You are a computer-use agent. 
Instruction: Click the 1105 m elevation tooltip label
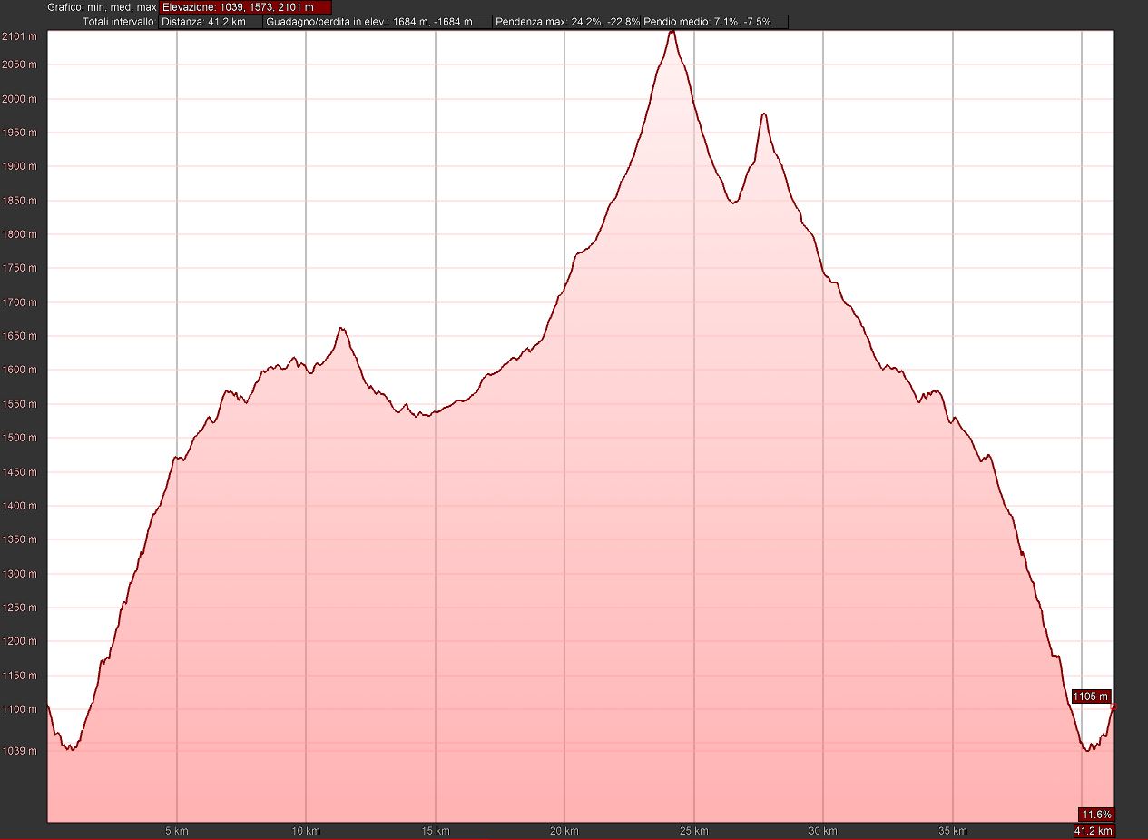click(x=1090, y=697)
